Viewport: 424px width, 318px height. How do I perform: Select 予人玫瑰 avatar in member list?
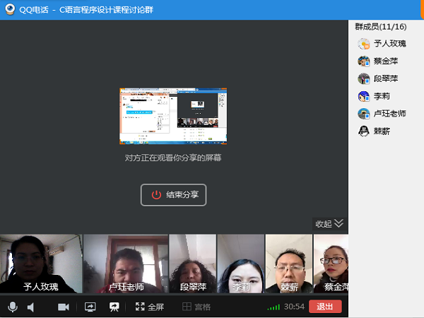pyautogui.click(x=364, y=44)
